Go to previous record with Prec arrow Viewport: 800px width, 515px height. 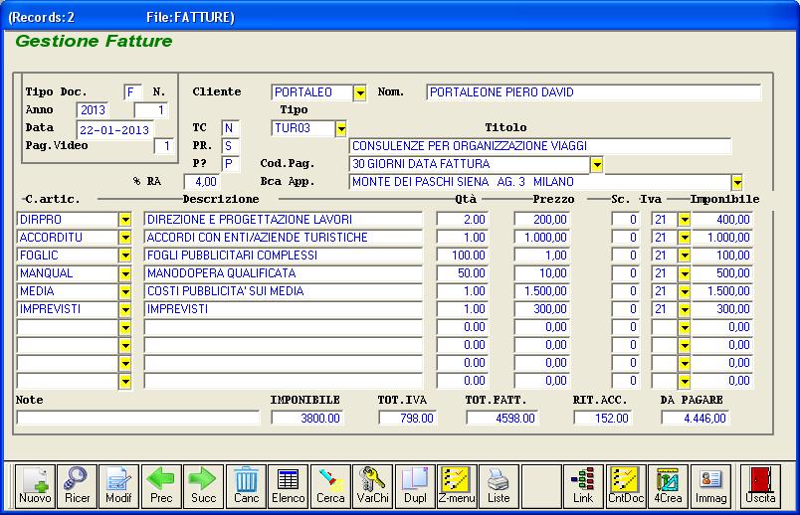(161, 486)
